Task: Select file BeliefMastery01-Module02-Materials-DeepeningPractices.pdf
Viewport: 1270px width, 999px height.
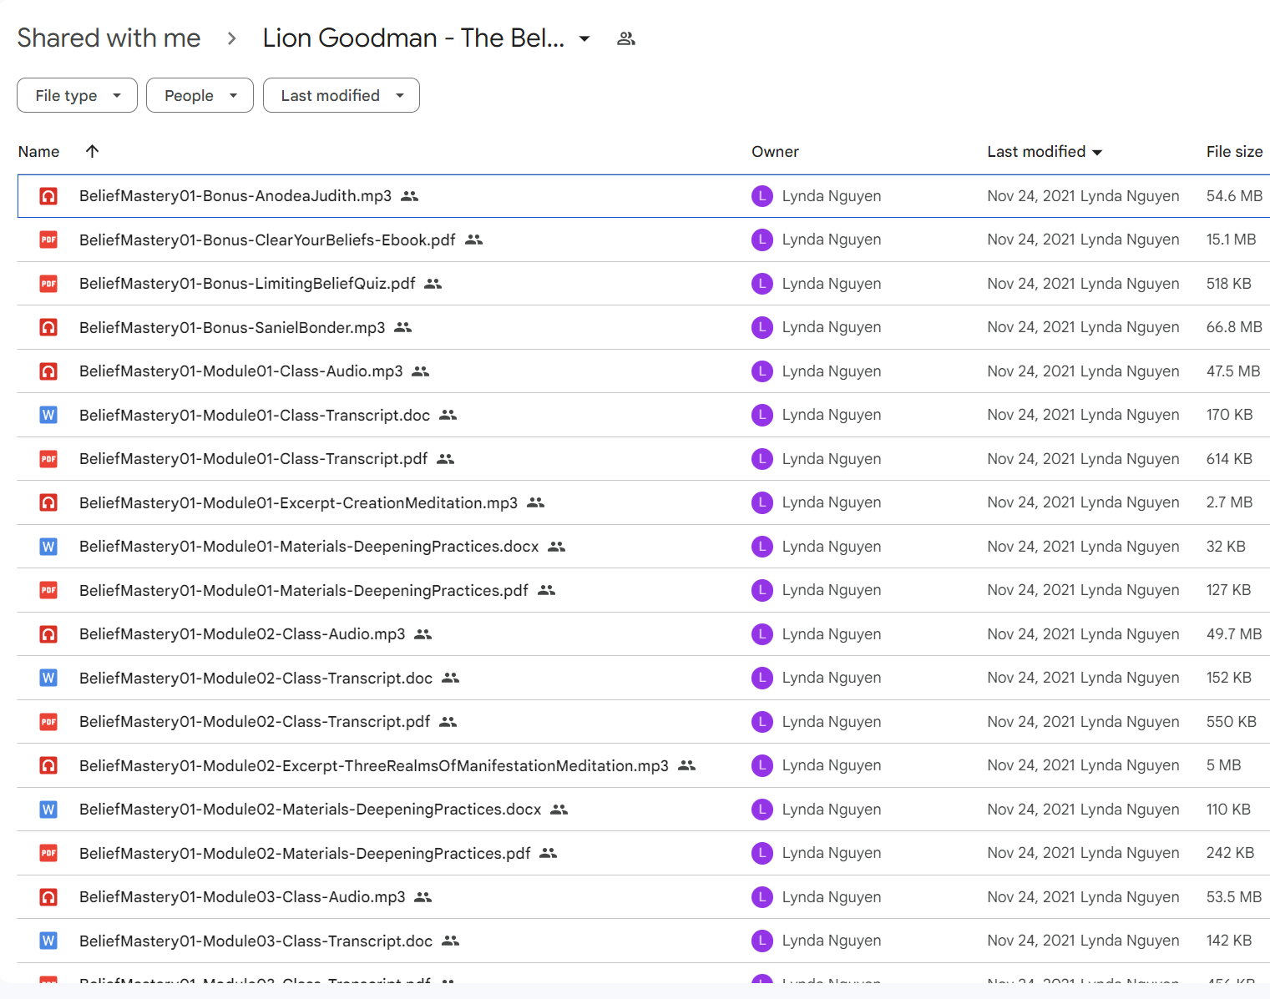Action: pyautogui.click(x=305, y=853)
